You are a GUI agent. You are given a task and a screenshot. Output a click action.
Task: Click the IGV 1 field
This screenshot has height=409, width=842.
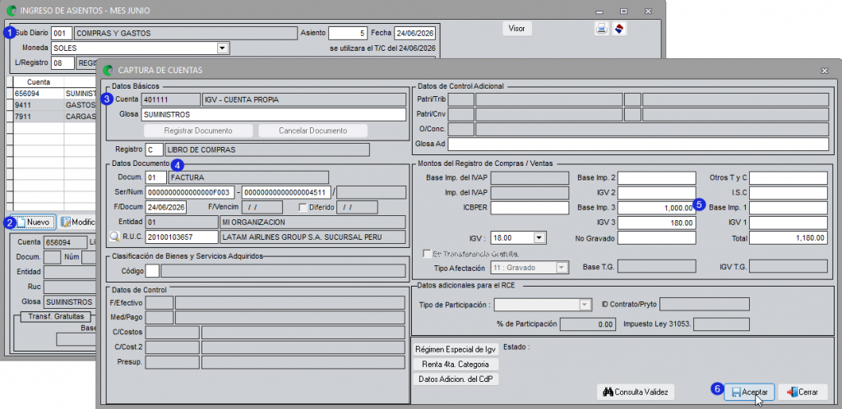coord(789,222)
